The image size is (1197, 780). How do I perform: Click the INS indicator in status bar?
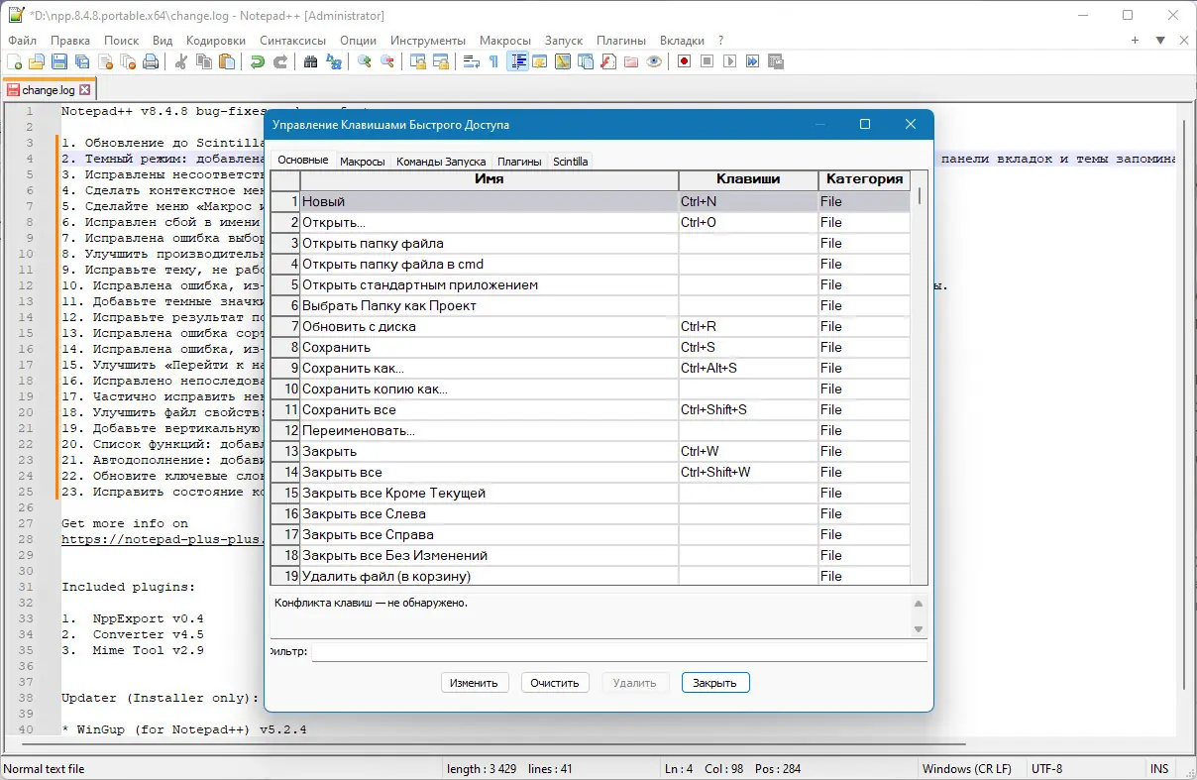point(1159,768)
